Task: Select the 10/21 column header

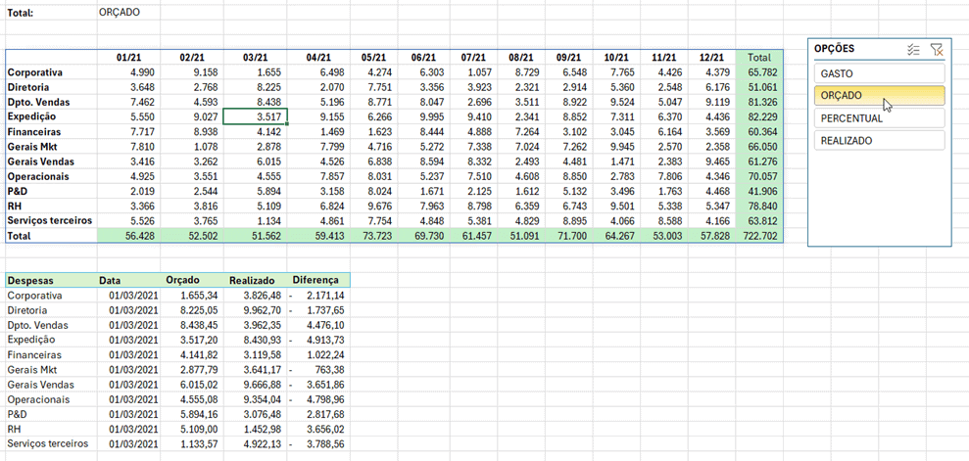Action: (x=615, y=58)
